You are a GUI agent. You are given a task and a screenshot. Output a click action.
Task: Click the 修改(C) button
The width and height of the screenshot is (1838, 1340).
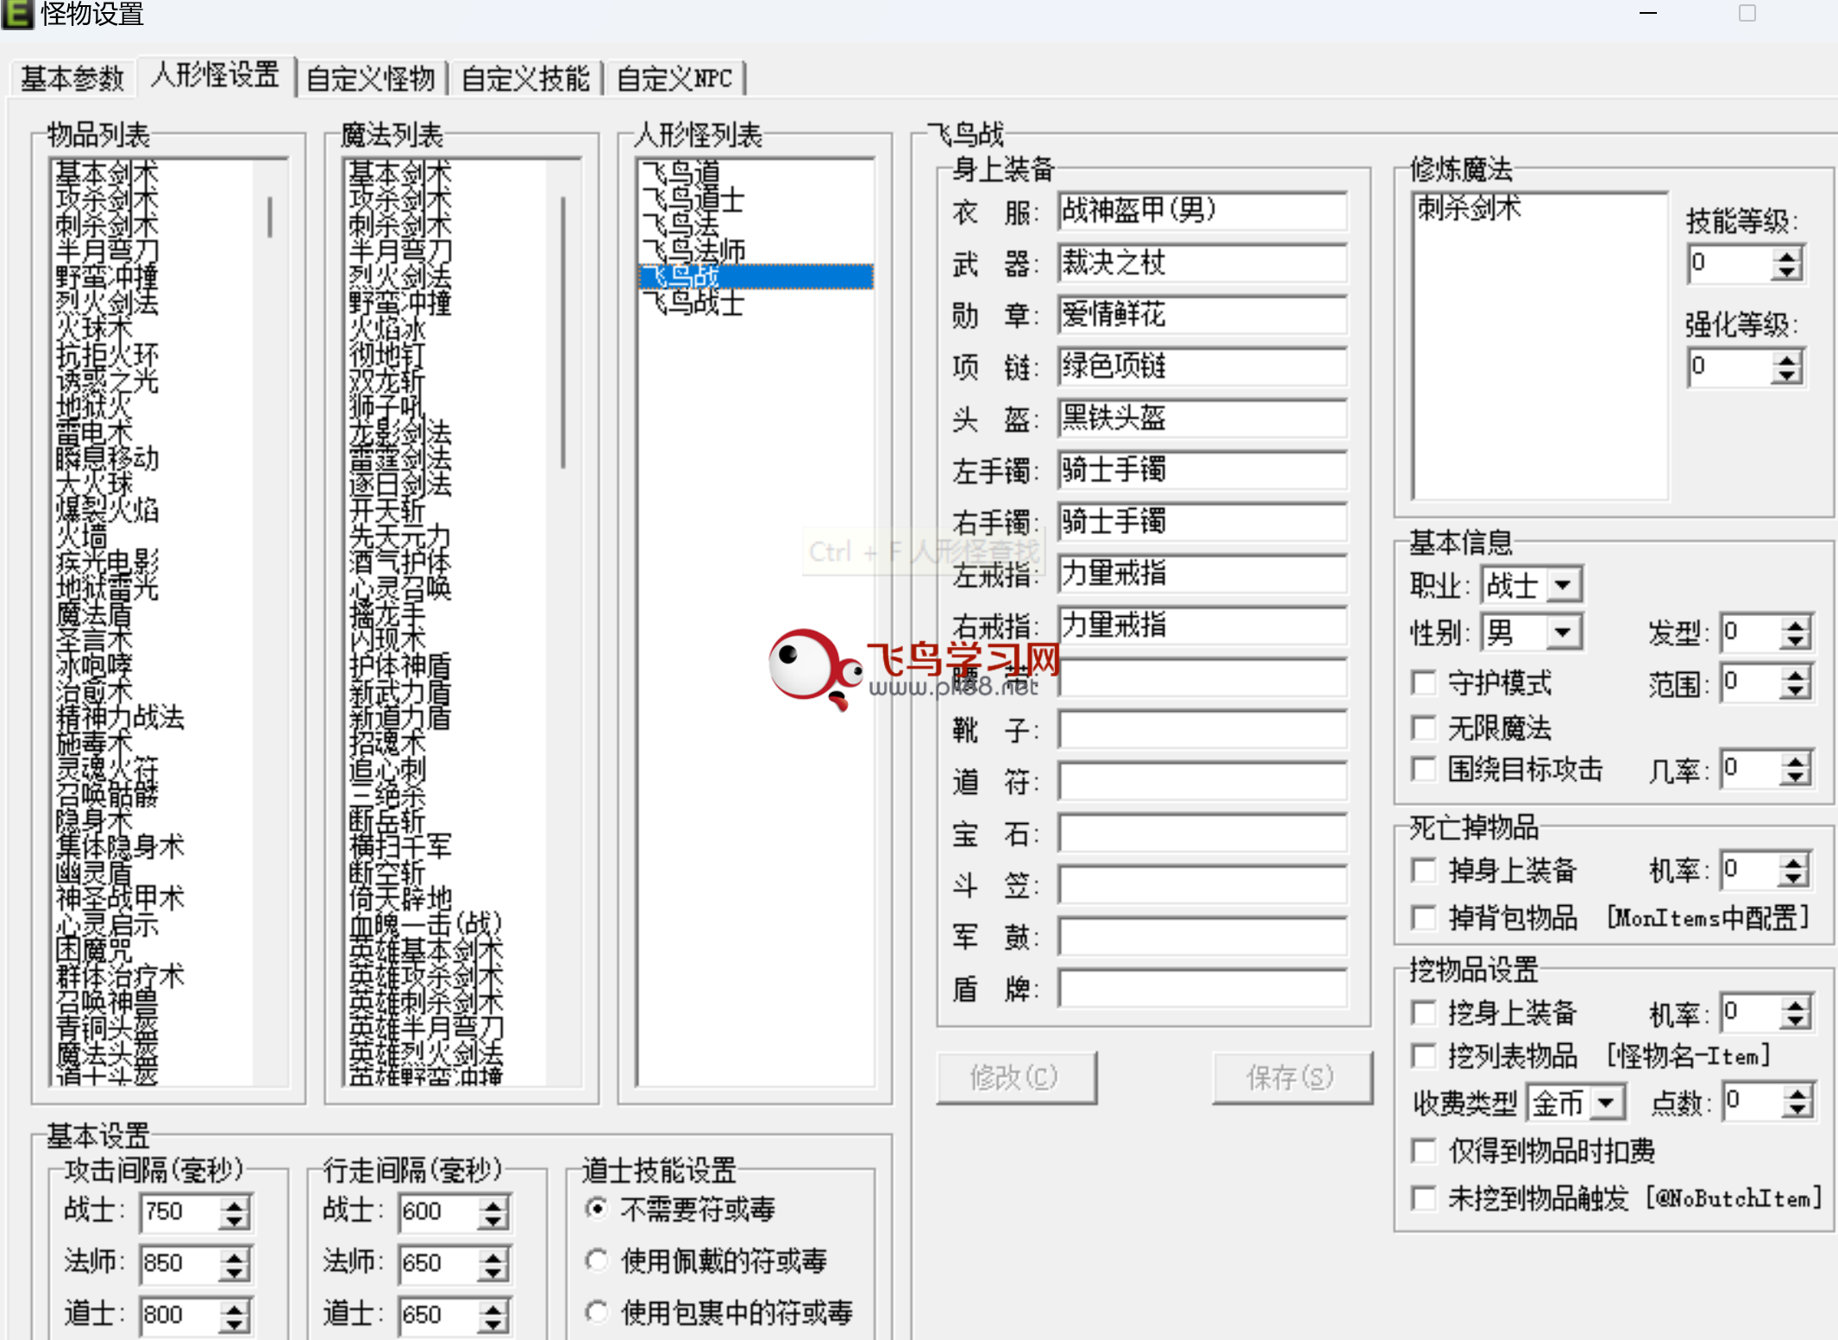pos(1015,1077)
